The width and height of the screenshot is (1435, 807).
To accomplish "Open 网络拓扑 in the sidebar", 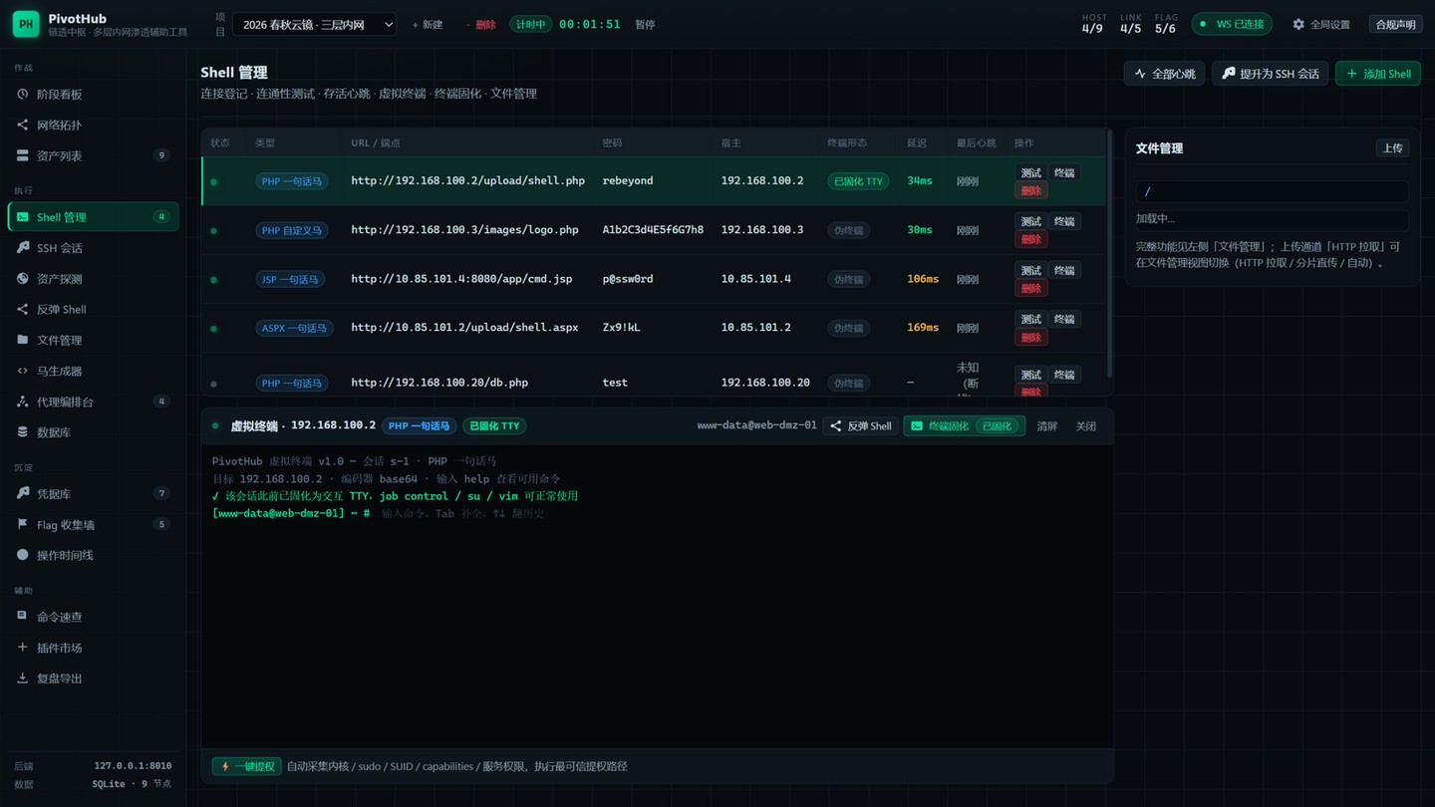I will point(94,126).
